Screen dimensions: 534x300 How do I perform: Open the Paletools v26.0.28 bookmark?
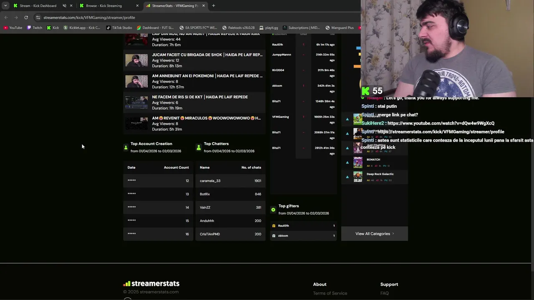(x=238, y=28)
